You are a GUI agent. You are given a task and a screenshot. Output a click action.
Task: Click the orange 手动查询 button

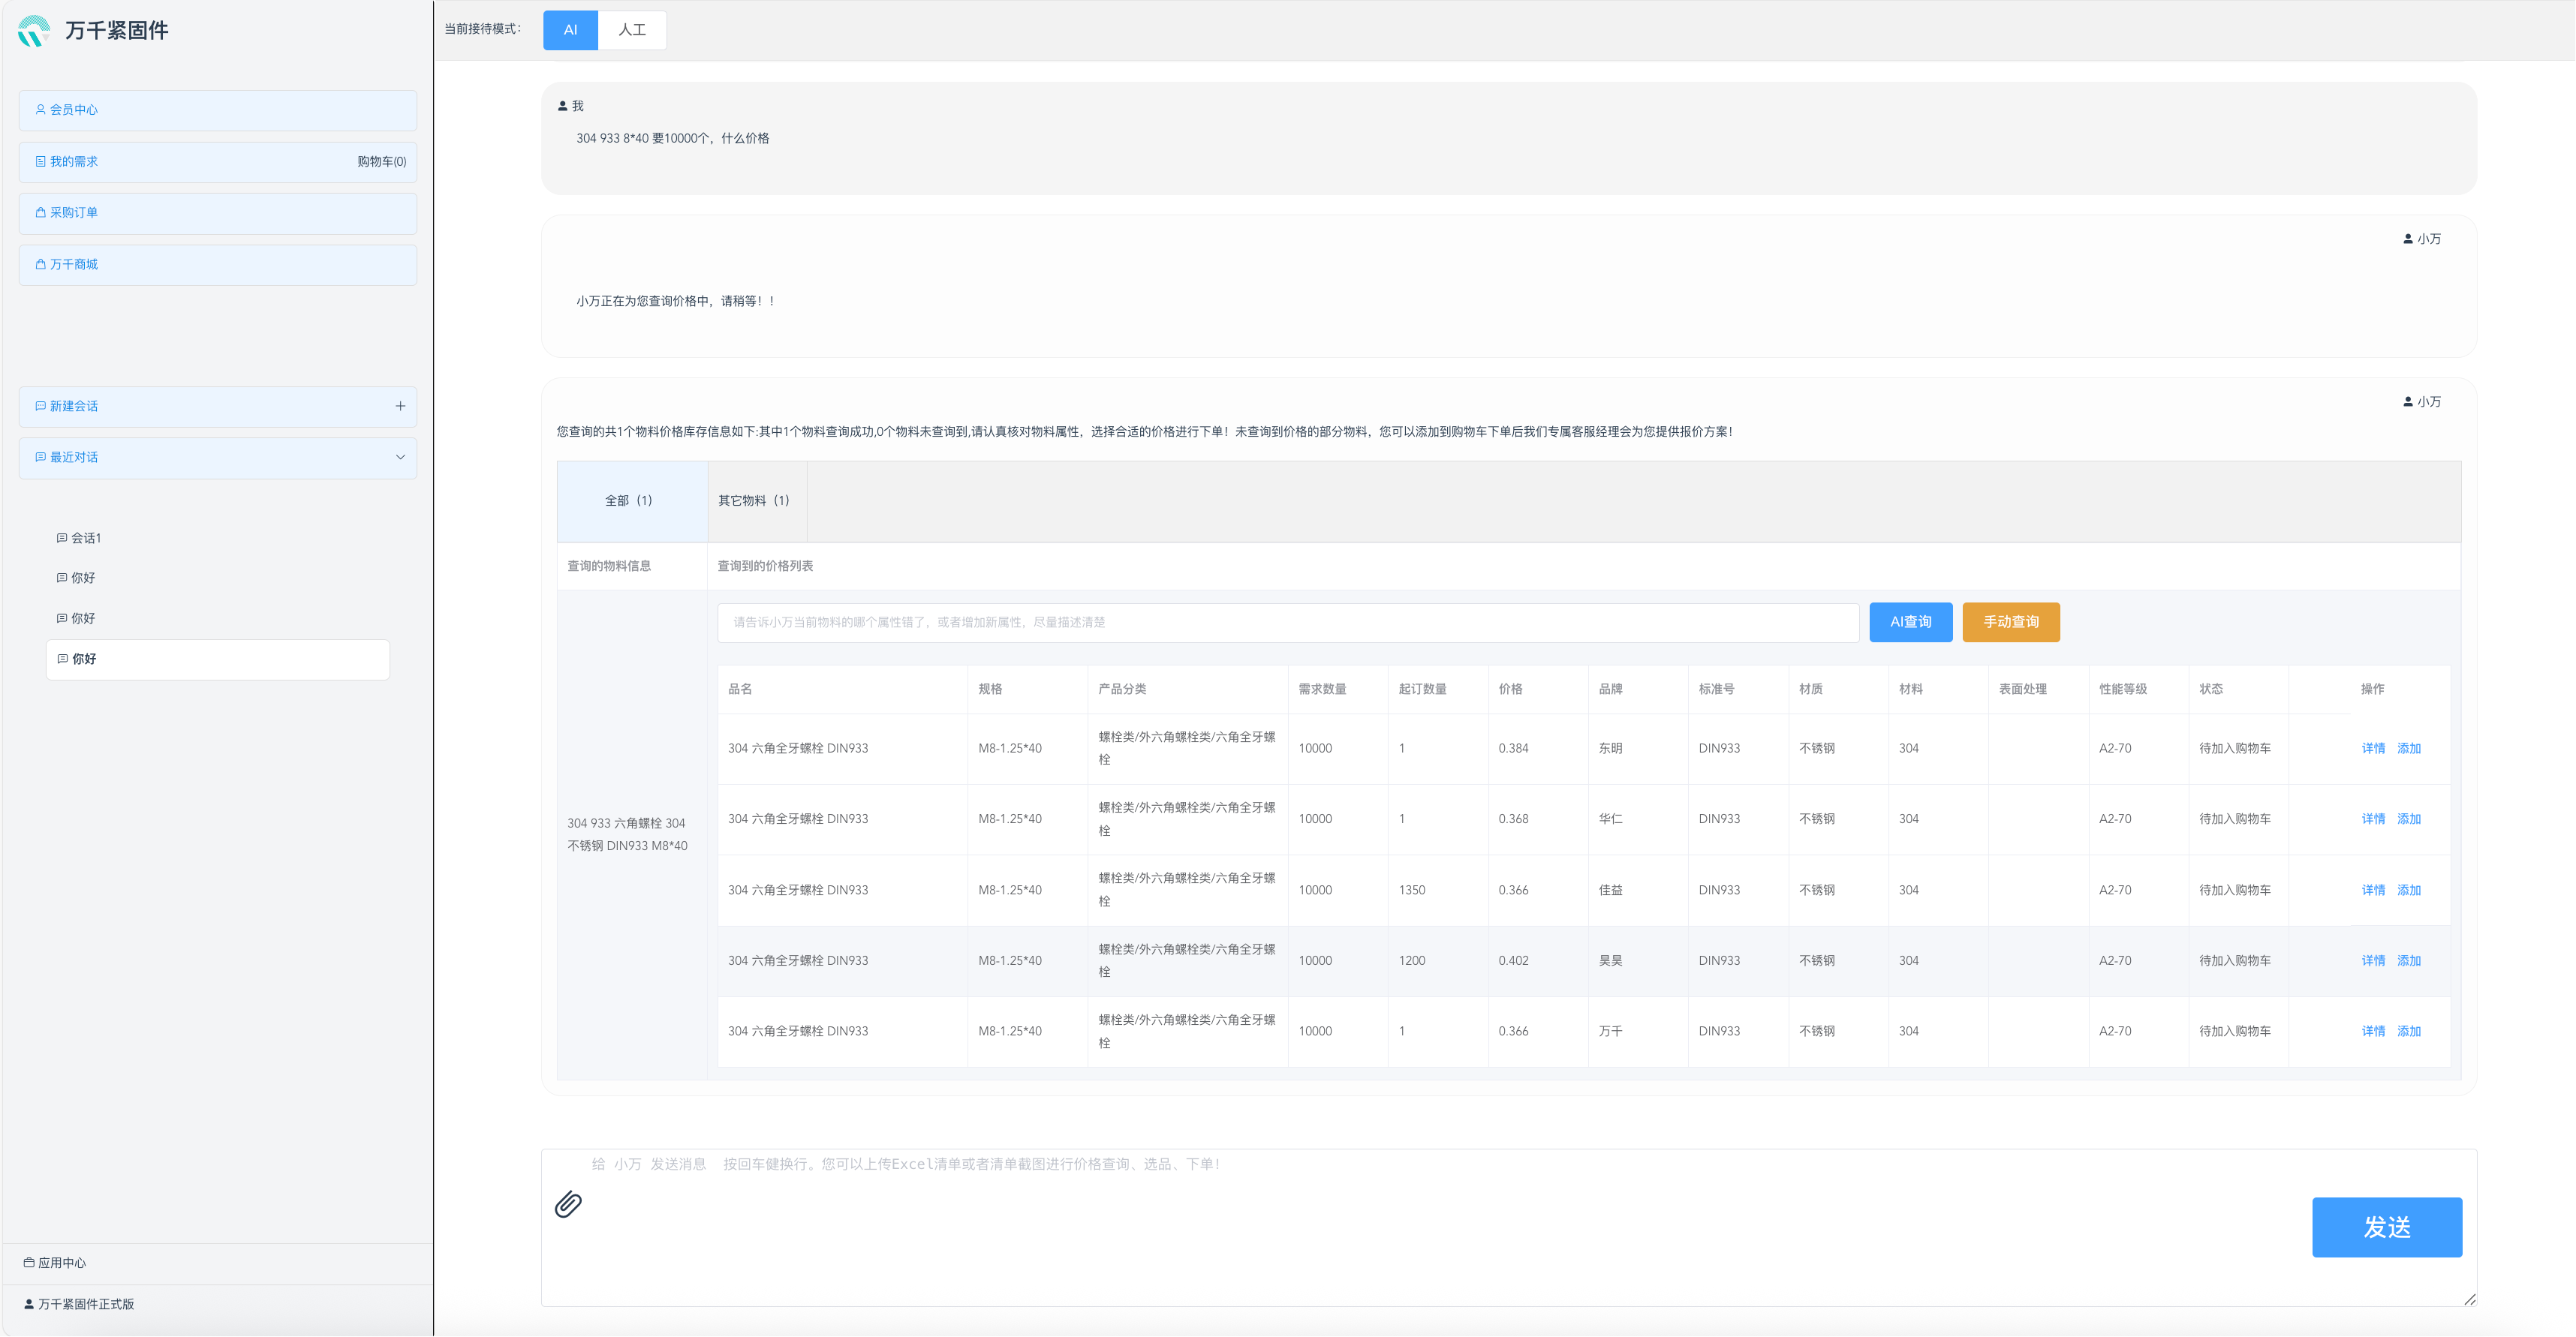click(x=2010, y=621)
